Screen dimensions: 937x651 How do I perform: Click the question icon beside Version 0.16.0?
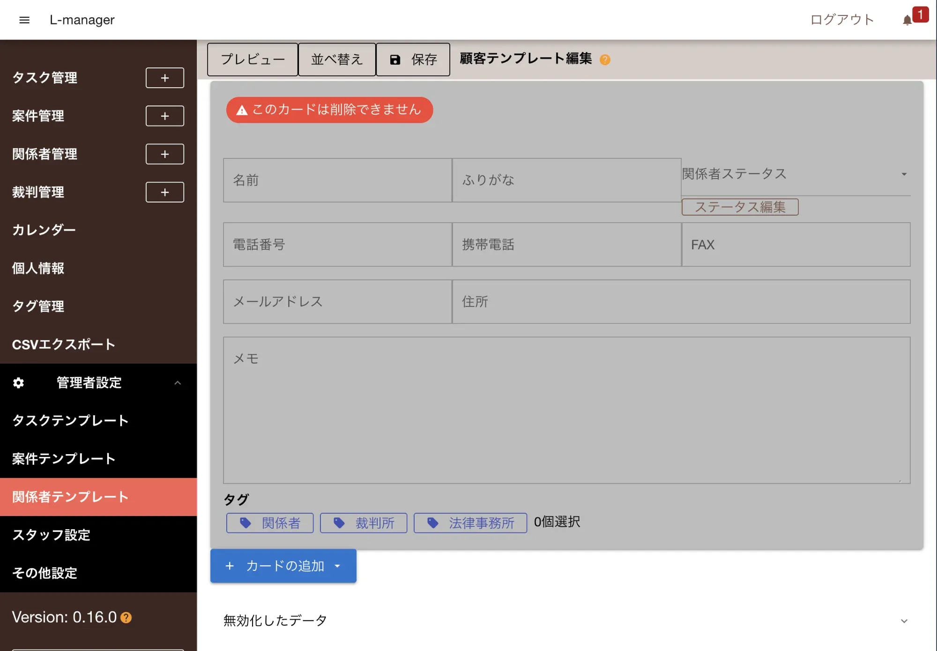pos(125,617)
